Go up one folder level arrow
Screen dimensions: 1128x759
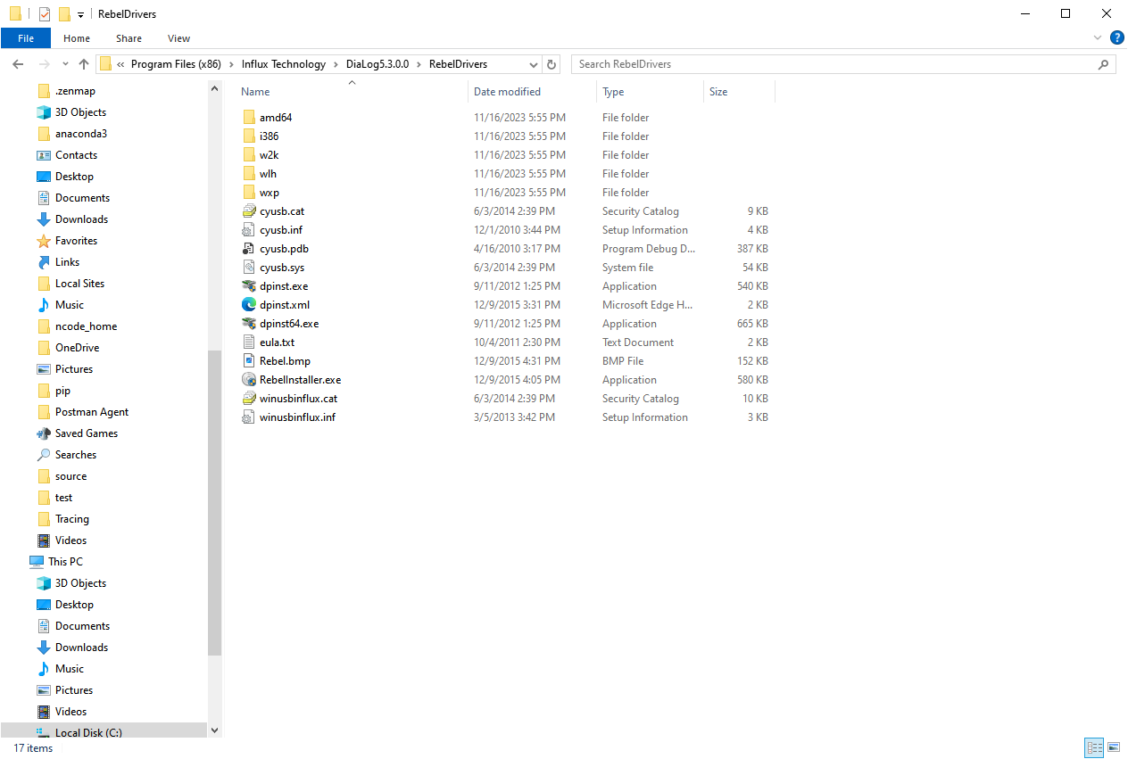coord(84,64)
